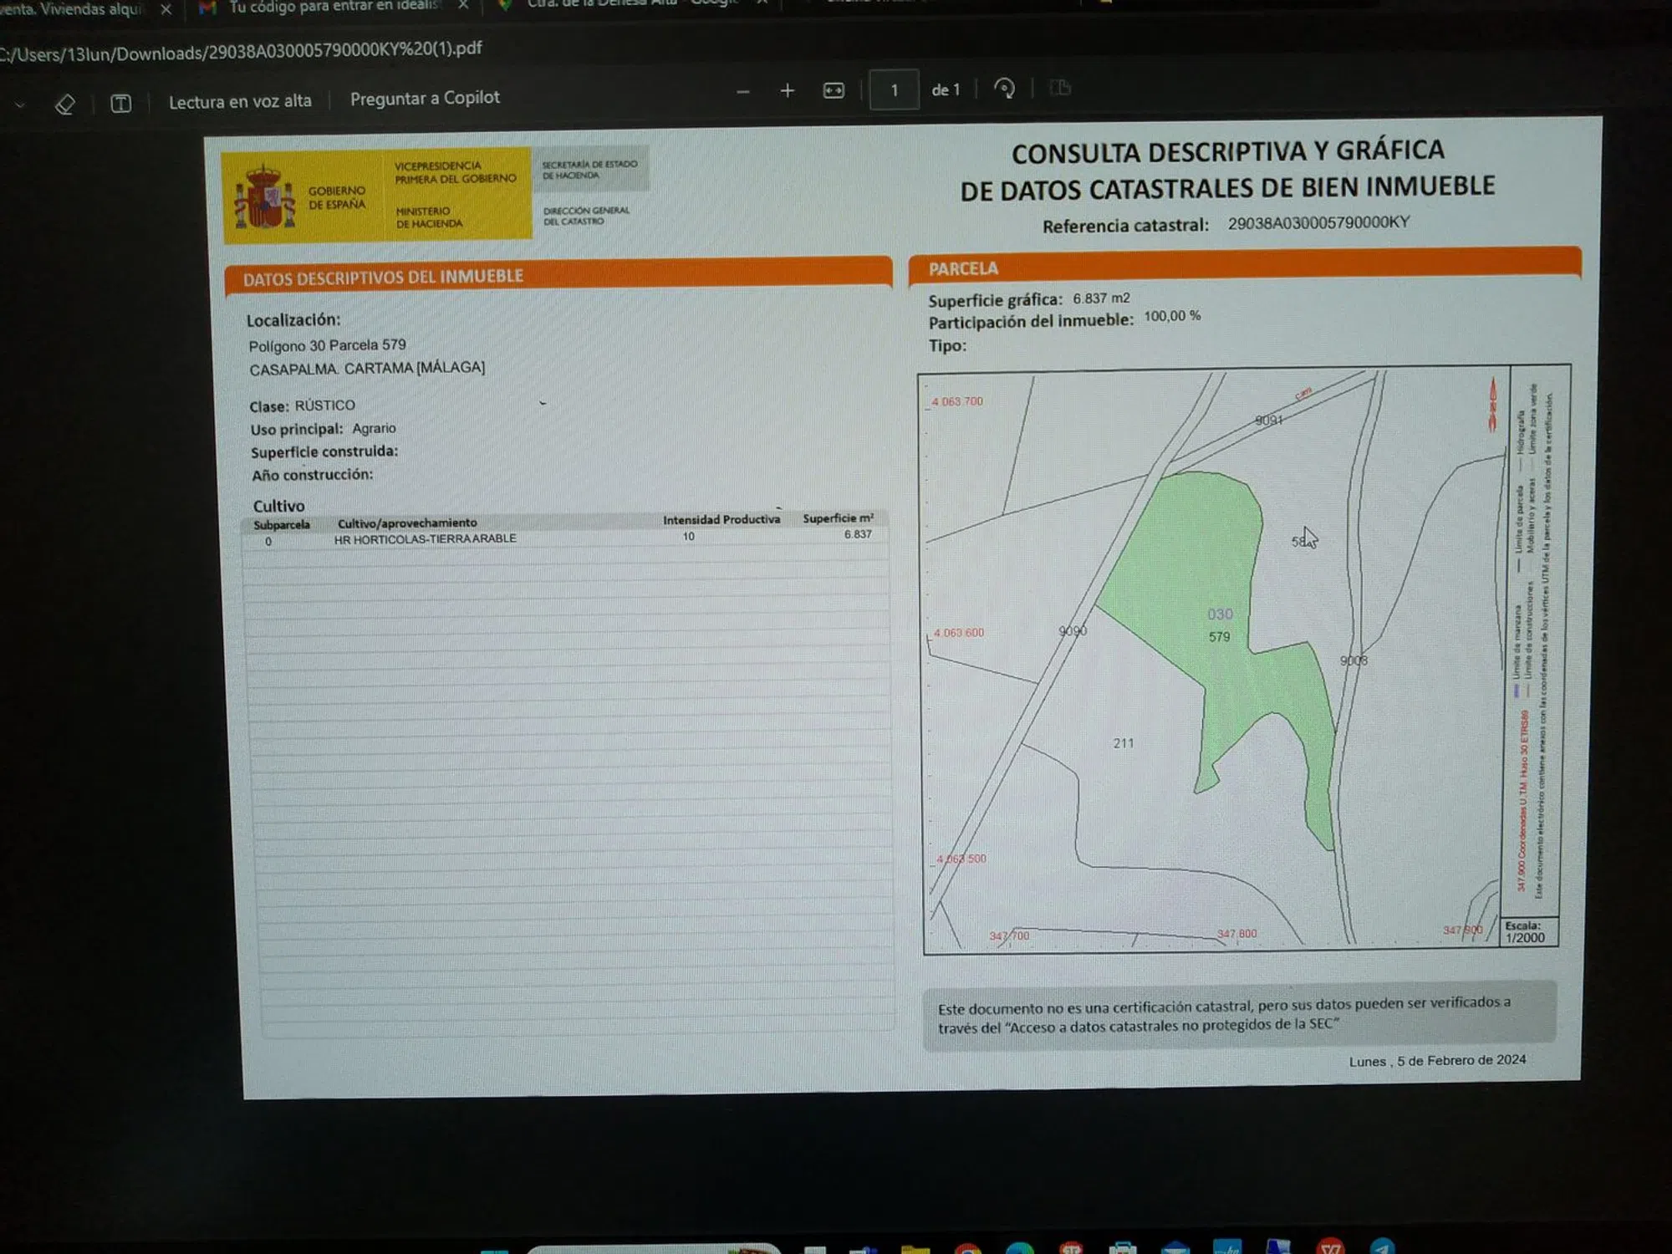The image size is (1672, 1254).
Task: Click the page view icon after rotate
Action: [1060, 88]
